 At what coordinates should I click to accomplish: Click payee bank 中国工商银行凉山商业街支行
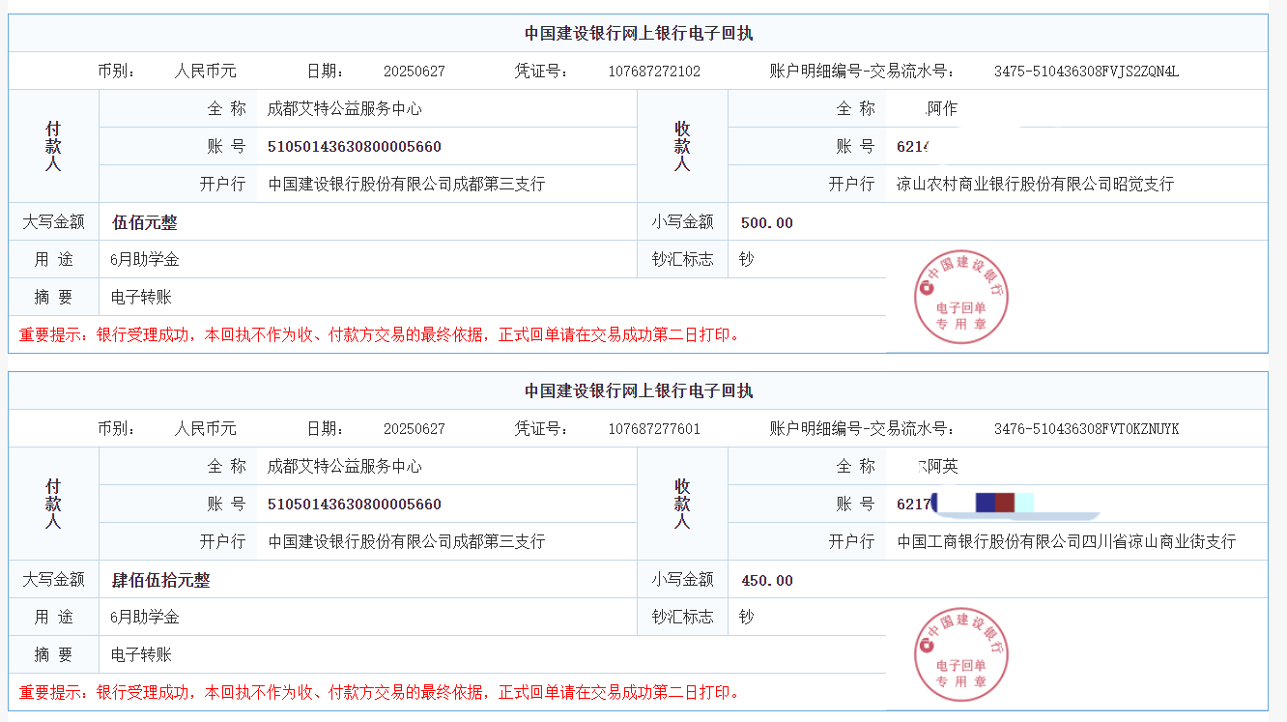point(1066,542)
